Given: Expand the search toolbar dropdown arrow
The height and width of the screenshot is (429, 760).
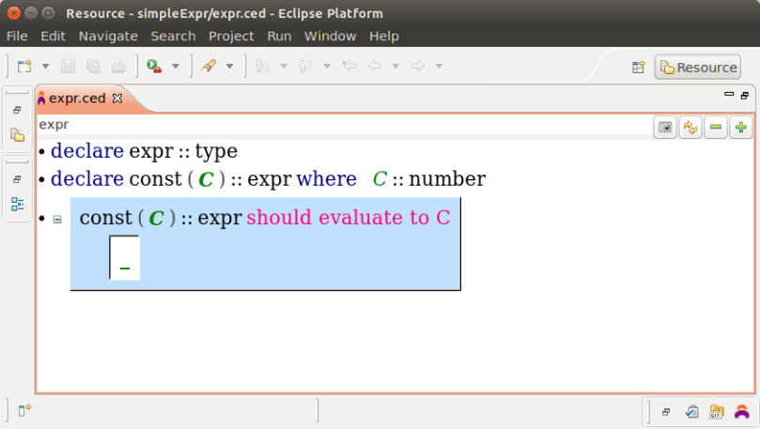Looking at the screenshot, I should 227,67.
